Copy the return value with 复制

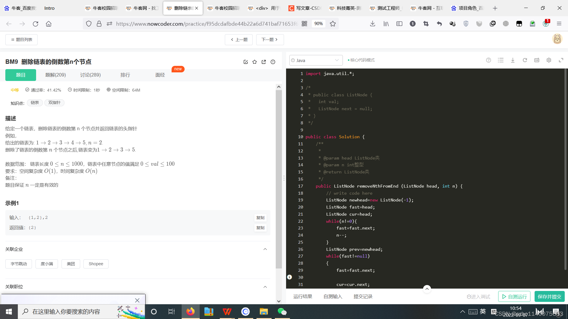point(260,228)
